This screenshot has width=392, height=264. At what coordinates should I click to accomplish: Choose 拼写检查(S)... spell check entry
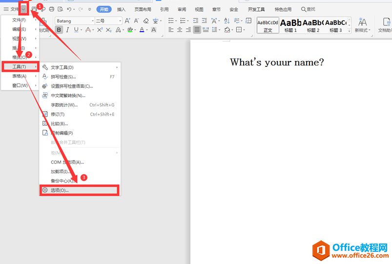(x=63, y=77)
